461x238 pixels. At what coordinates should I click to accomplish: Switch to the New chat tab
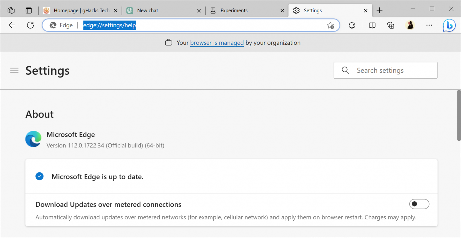(147, 10)
